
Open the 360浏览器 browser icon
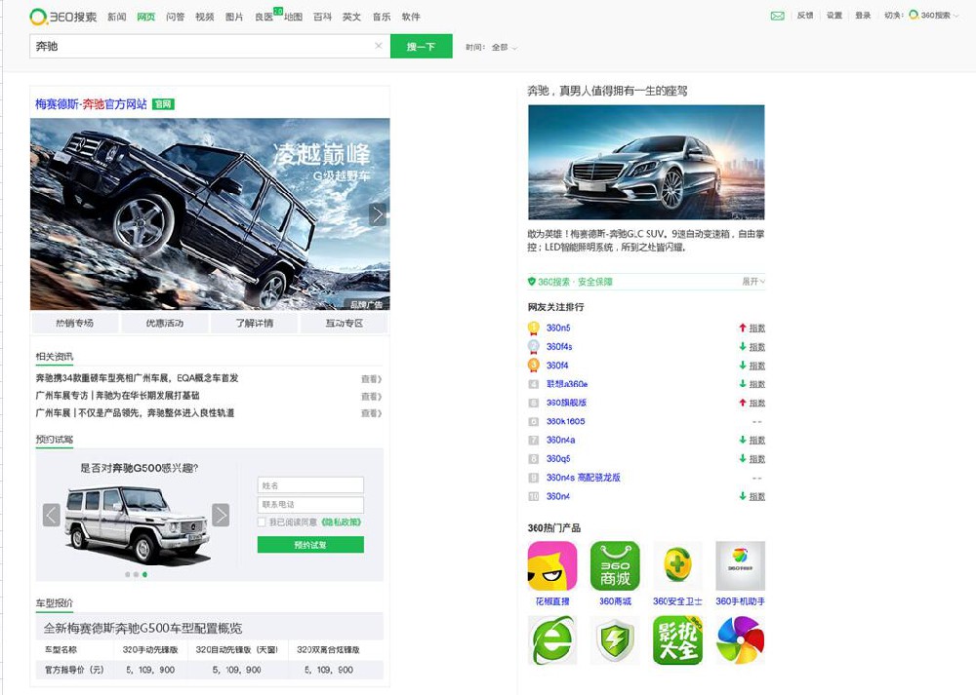pyautogui.click(x=551, y=640)
